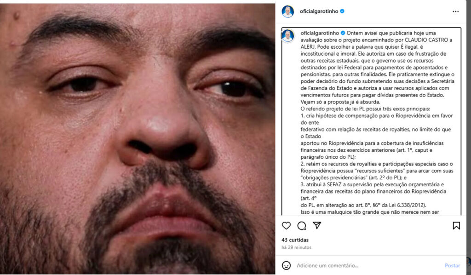This screenshot has width=471, height=275.
Task: Open the profile avatar beside the caption
Action: [288, 36]
